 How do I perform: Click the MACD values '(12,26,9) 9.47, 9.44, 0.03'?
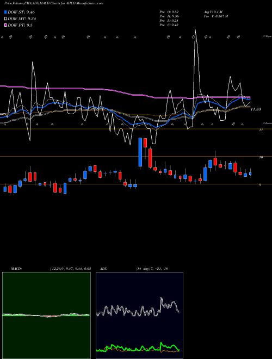tap(70, 269)
